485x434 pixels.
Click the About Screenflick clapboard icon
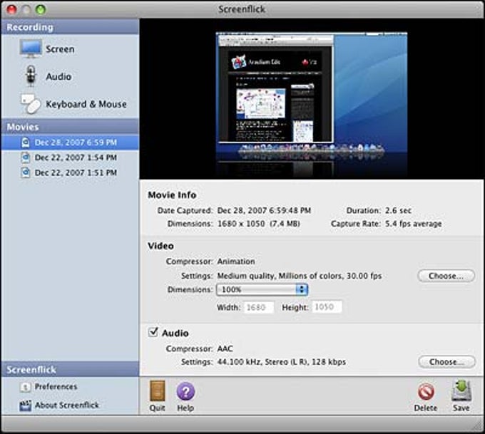(x=26, y=405)
